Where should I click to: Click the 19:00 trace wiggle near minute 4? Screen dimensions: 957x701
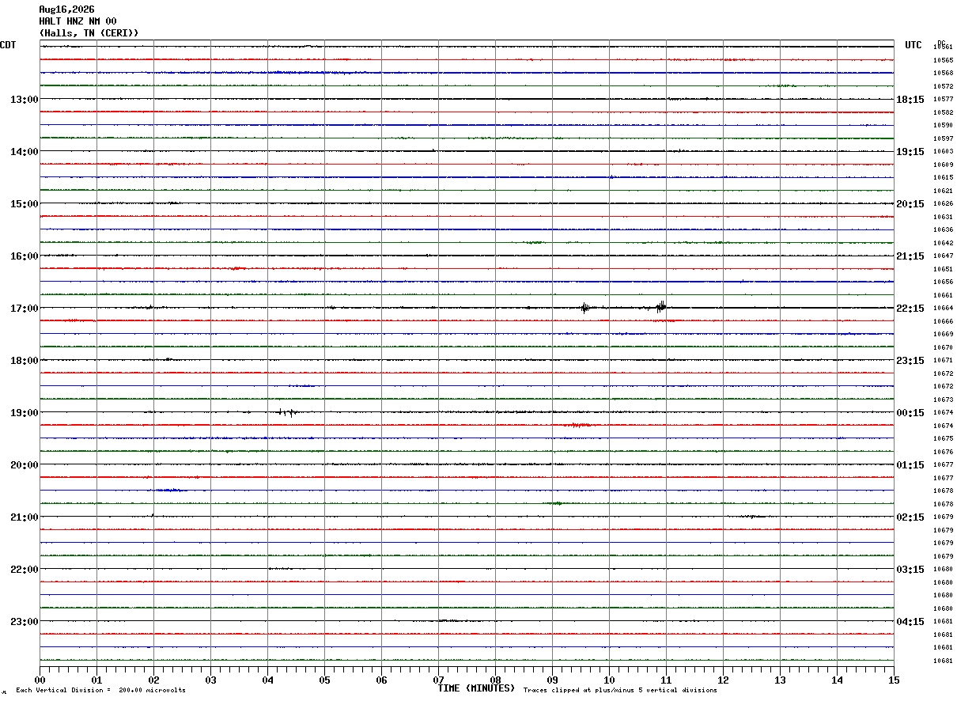tap(288, 412)
